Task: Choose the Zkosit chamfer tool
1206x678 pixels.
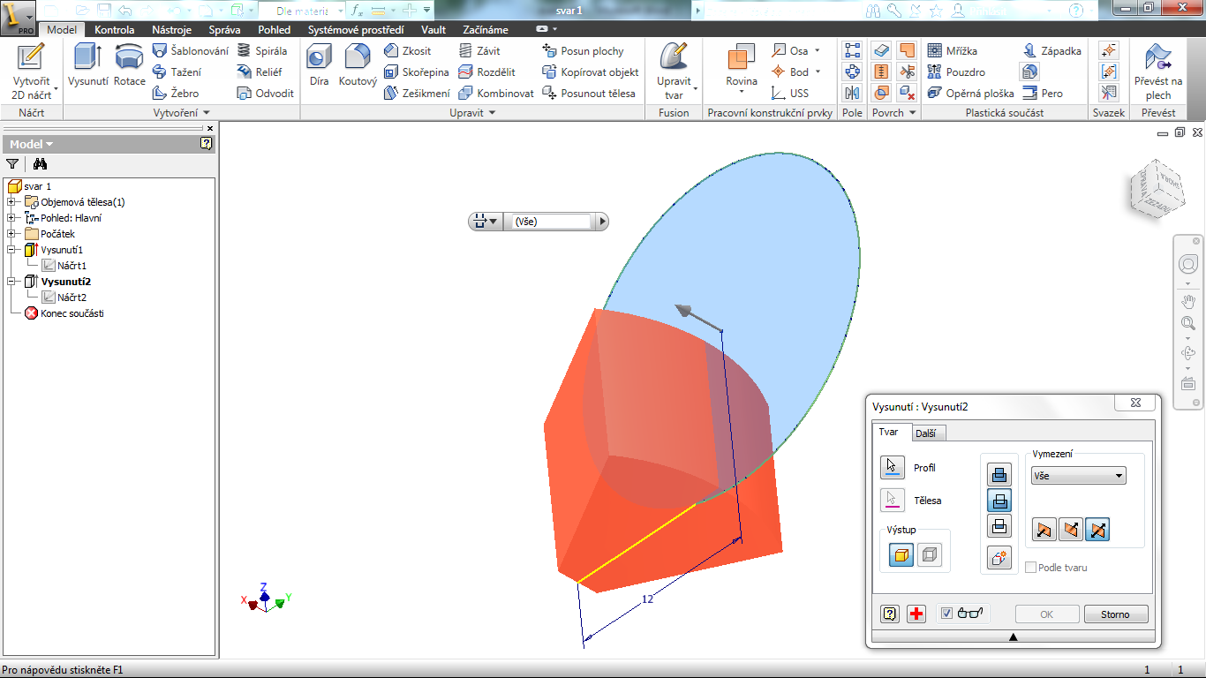Action: [407, 51]
